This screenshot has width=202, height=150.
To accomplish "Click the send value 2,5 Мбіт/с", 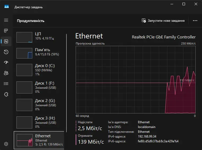I will coord(90,128).
